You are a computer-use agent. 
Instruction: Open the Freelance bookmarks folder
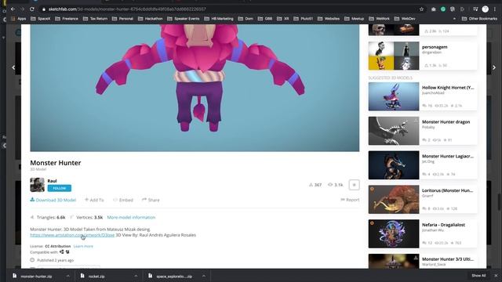click(x=67, y=19)
